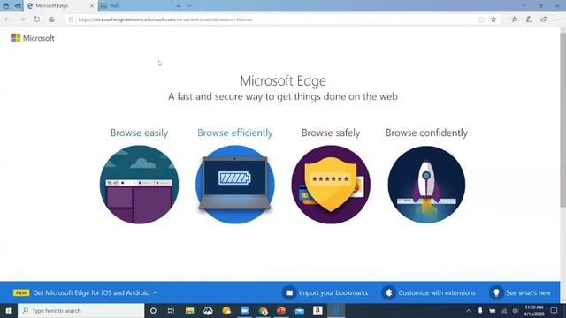The width and height of the screenshot is (566, 318).
Task: Open reading view icon
Action: point(481,19)
